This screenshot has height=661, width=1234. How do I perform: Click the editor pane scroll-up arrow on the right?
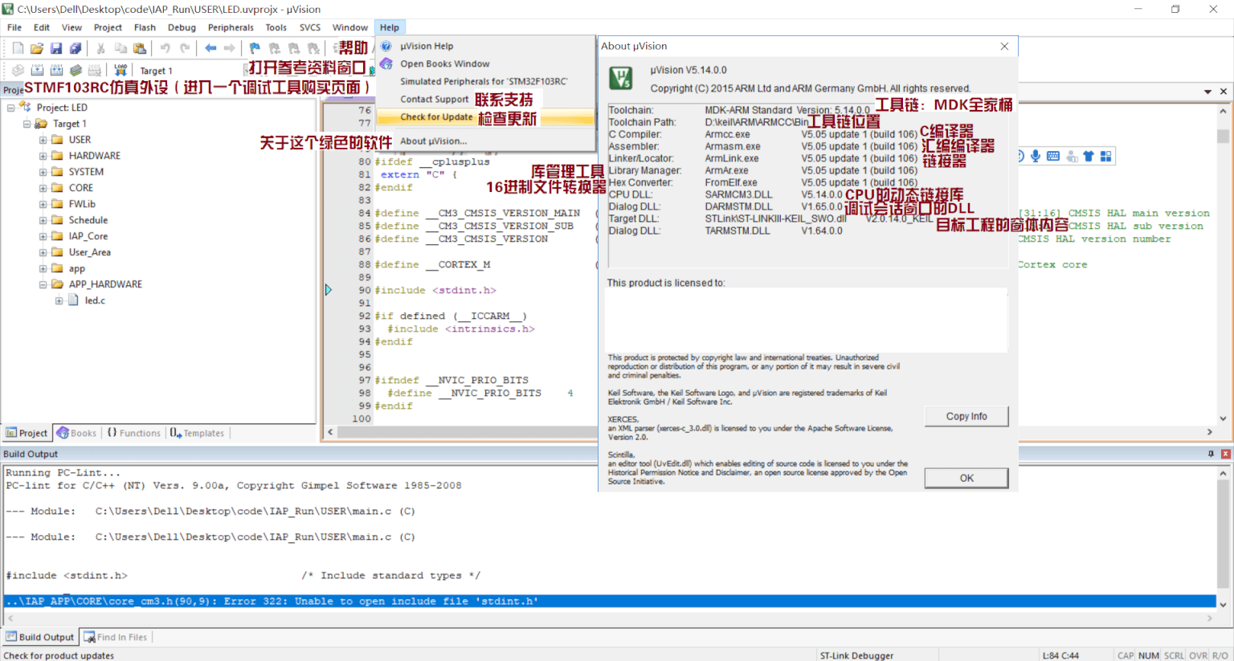(x=1224, y=112)
